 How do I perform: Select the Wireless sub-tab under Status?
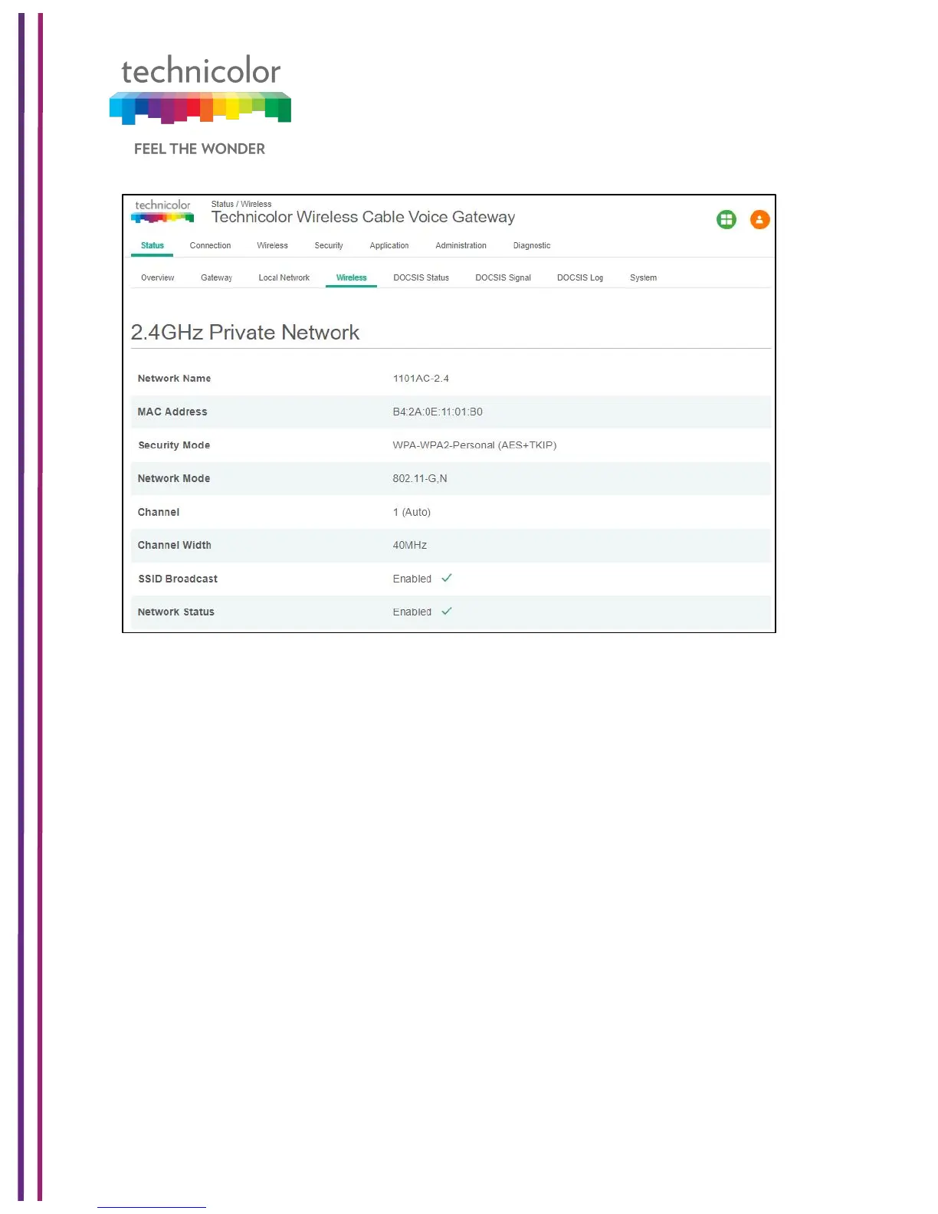coord(351,277)
